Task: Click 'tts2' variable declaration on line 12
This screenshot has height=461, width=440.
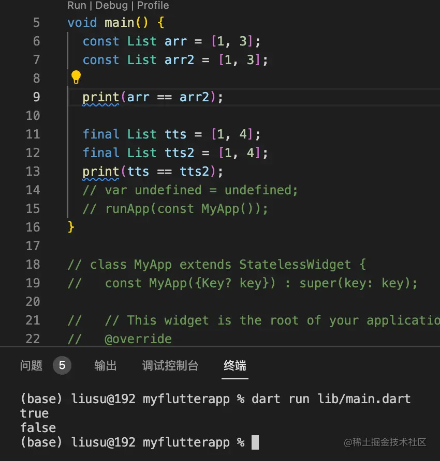Action: 179,153
